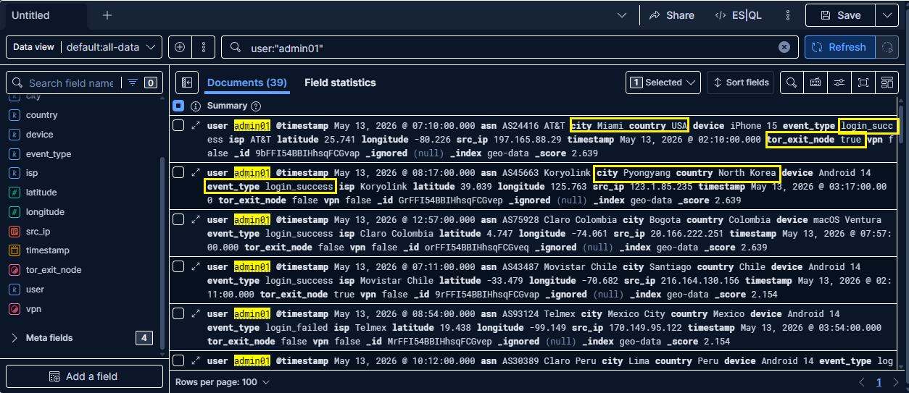Show keyboard shortcuts icon
The height and width of the screenshot is (393, 909).
click(x=815, y=83)
